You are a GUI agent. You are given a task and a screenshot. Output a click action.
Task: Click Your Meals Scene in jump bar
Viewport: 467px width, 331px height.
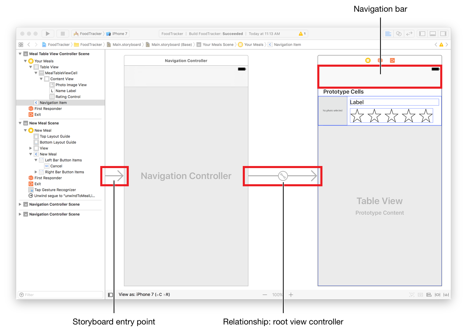click(x=215, y=45)
